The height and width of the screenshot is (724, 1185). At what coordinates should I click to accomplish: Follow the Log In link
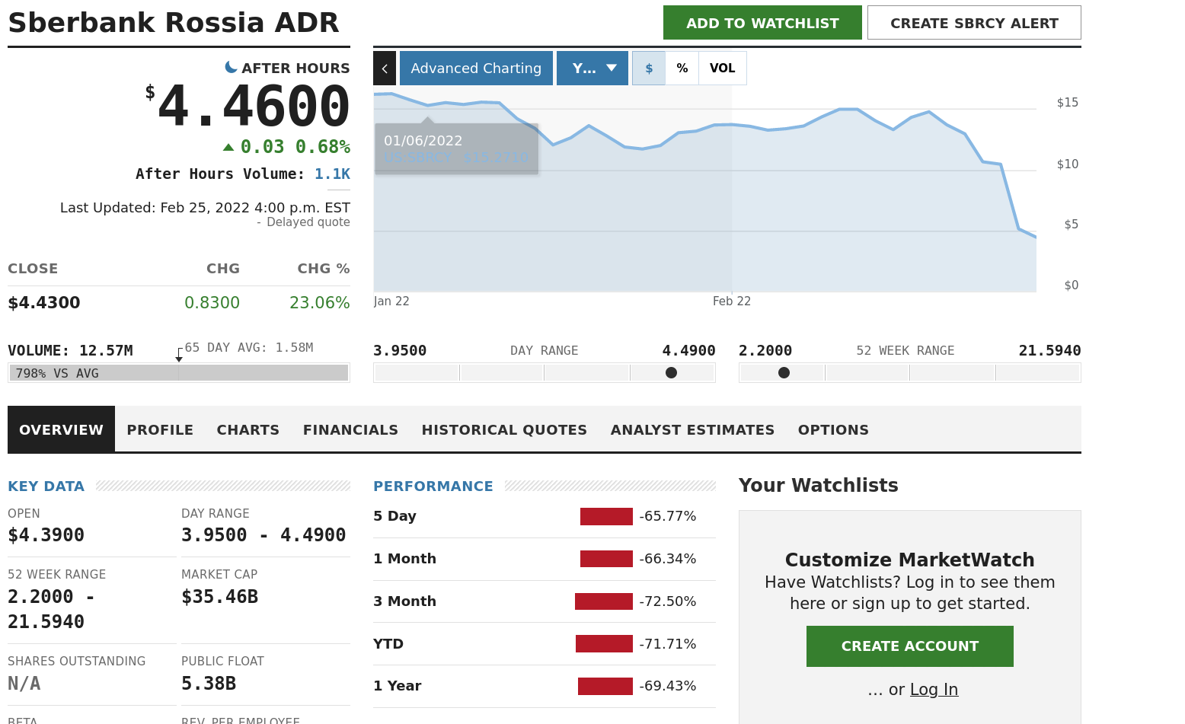[934, 690]
